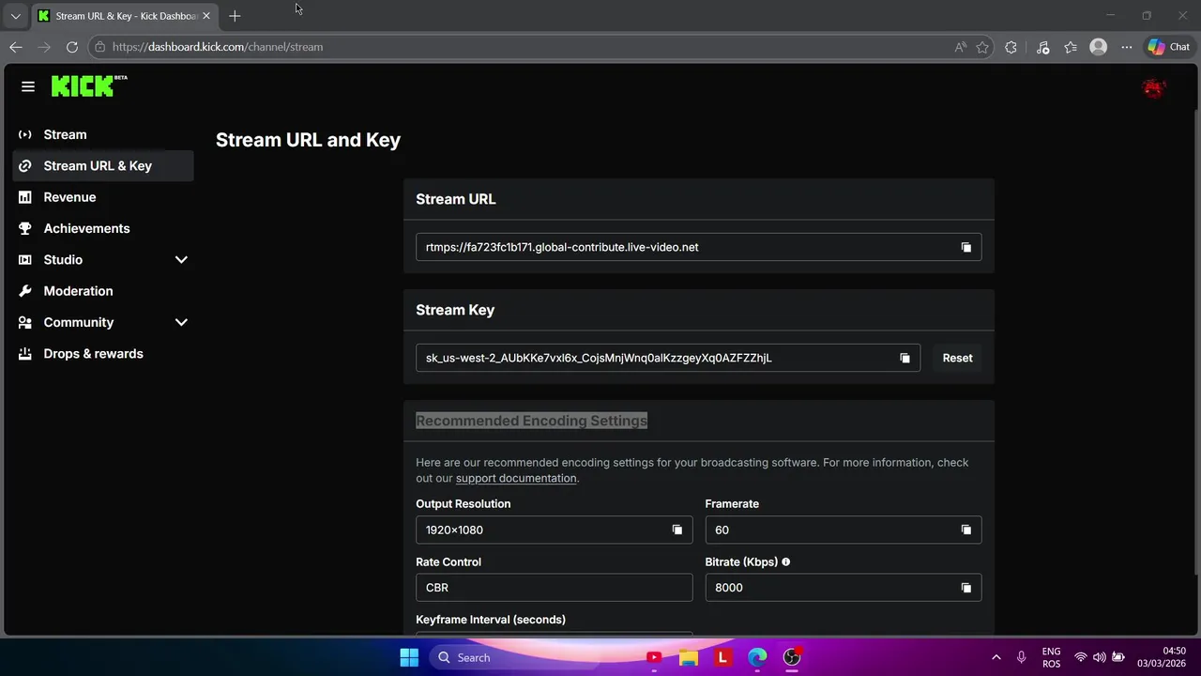Activate Read aloud in address bar

point(960,47)
